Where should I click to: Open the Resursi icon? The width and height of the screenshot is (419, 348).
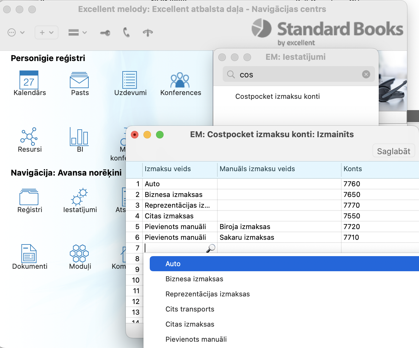(29, 137)
